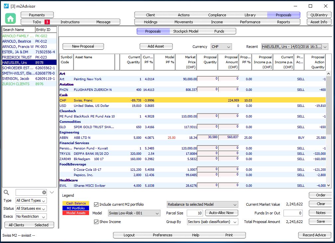Open the Holdings tab

(x=151, y=22)
